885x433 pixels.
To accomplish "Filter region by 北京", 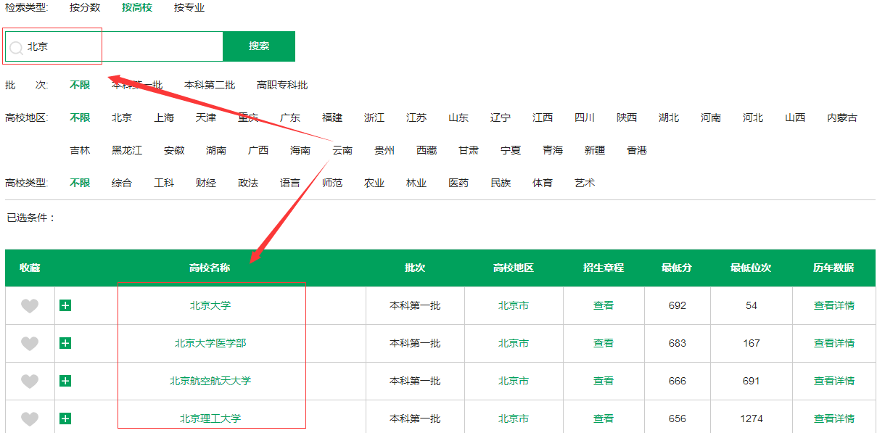I will pyautogui.click(x=122, y=117).
